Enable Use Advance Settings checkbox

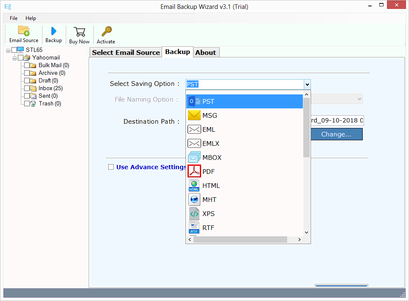[111, 167]
